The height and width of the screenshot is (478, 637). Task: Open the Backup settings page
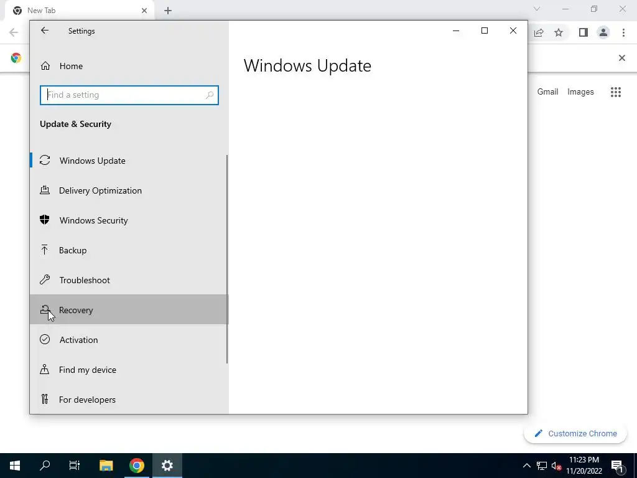pyautogui.click(x=129, y=250)
